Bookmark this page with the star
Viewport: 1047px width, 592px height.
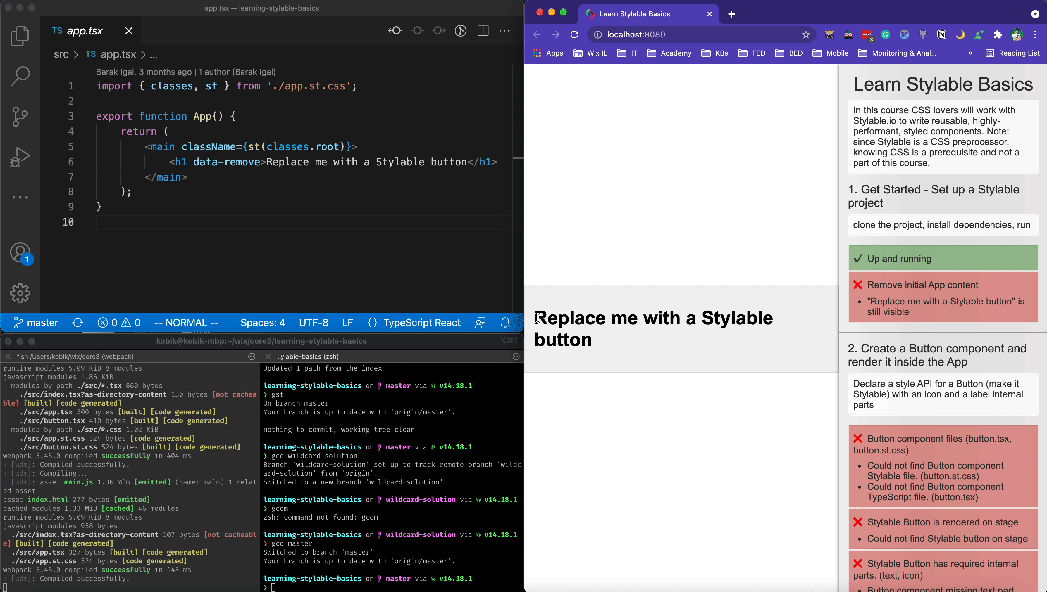(x=806, y=34)
